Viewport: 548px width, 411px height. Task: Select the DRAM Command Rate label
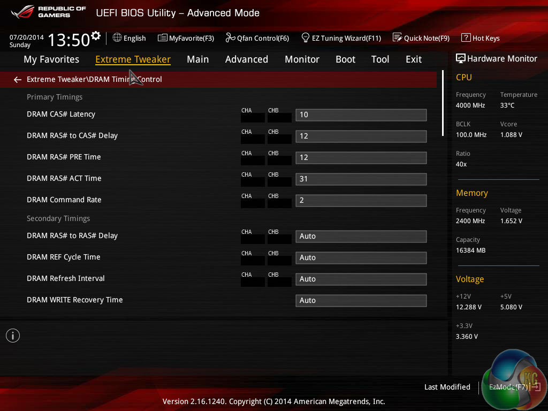tap(64, 200)
